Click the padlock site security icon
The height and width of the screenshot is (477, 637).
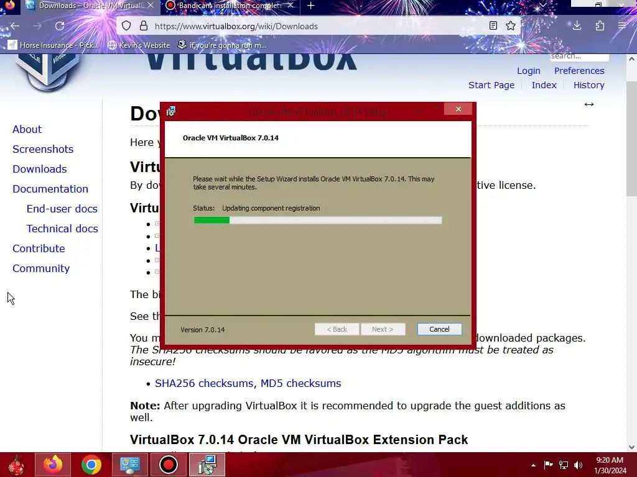144,26
